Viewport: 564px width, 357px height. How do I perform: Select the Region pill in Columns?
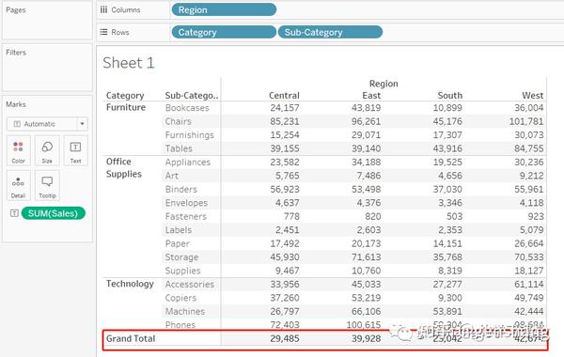224,9
